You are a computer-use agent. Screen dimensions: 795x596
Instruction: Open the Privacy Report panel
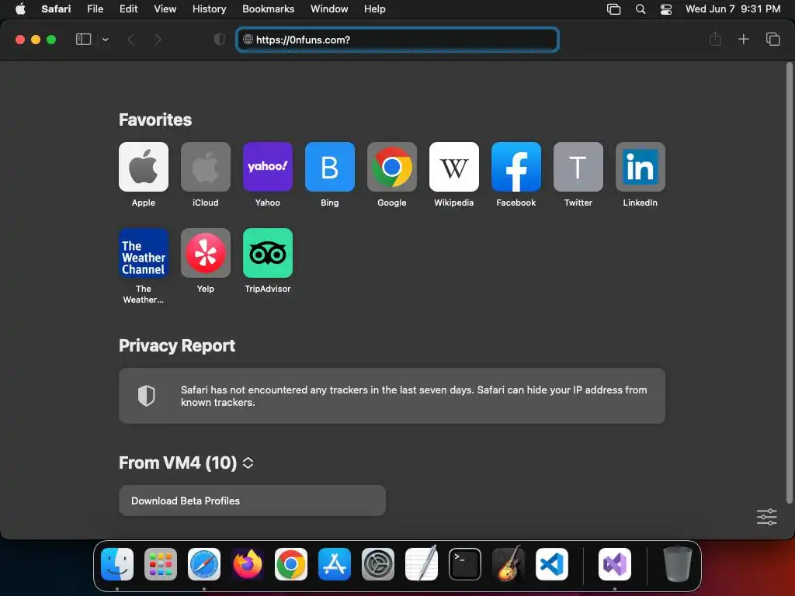392,396
